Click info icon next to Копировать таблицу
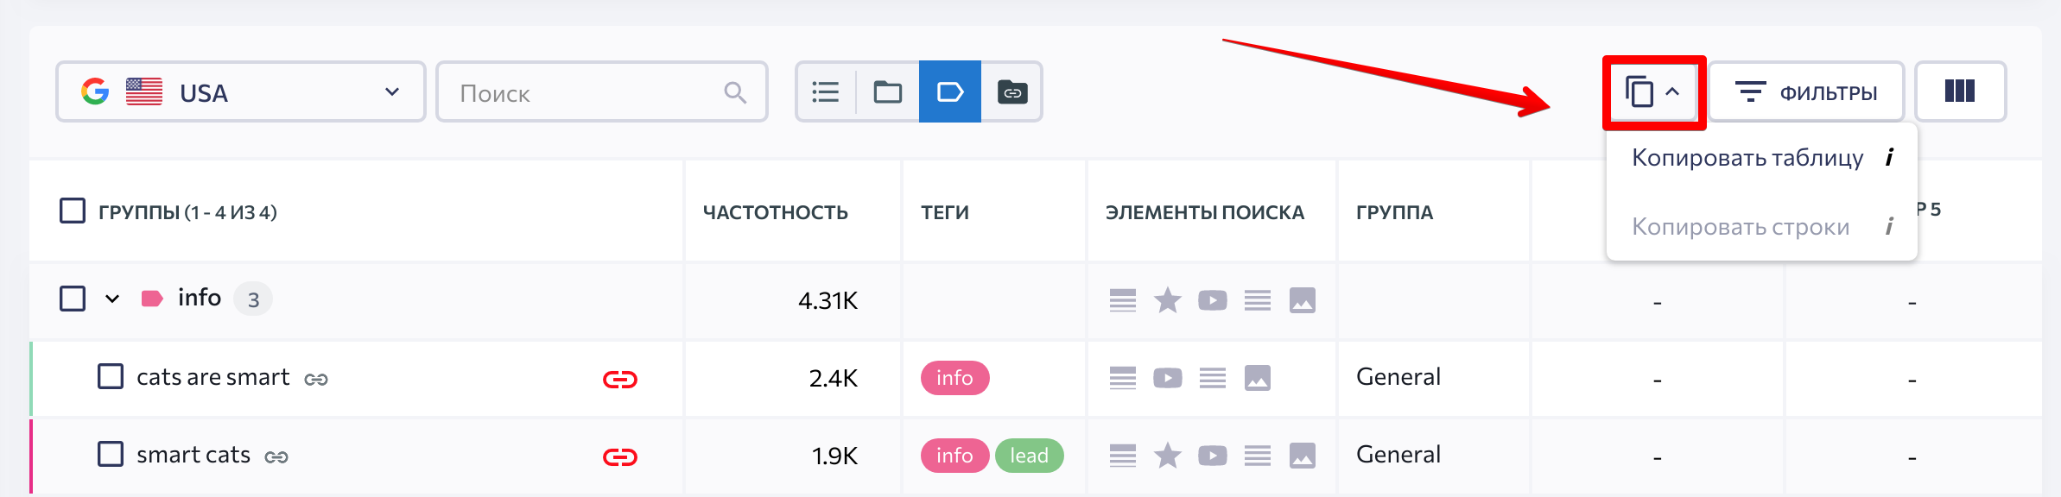The width and height of the screenshot is (2061, 497). coord(1890,157)
